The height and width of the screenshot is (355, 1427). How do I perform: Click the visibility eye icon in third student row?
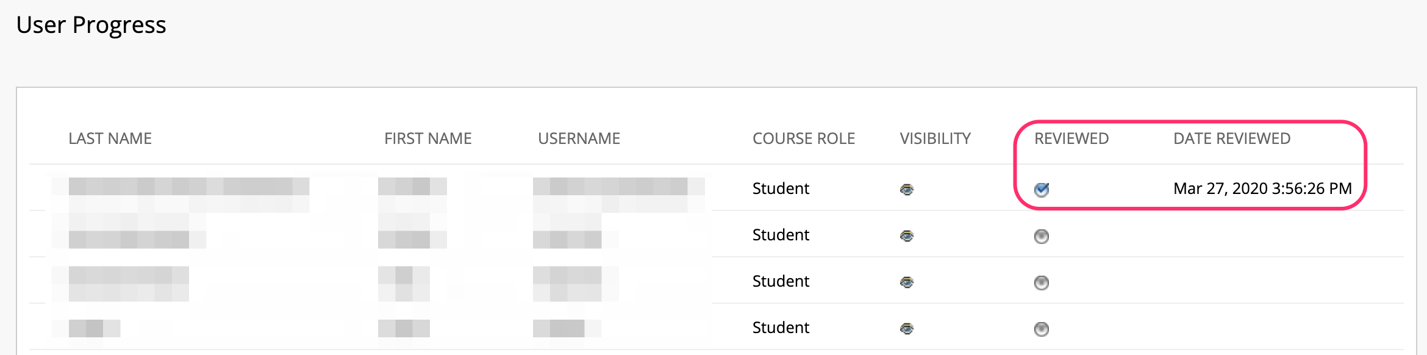coord(907,282)
